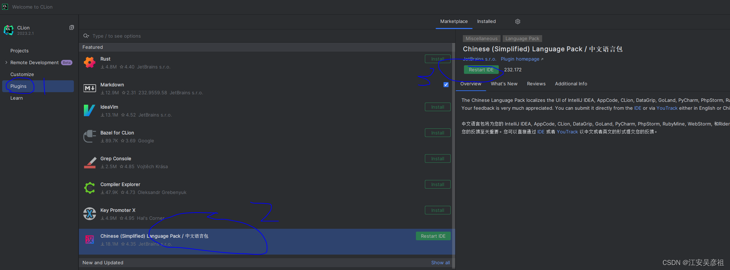Screen dimensions: 730x270
Task: Install the IdeaVim plugin
Action: coord(438,107)
